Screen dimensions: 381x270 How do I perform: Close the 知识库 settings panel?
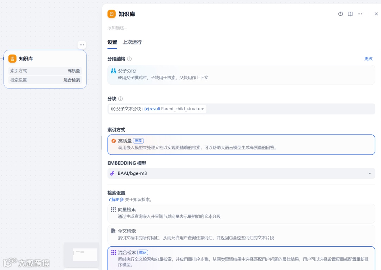point(376,14)
